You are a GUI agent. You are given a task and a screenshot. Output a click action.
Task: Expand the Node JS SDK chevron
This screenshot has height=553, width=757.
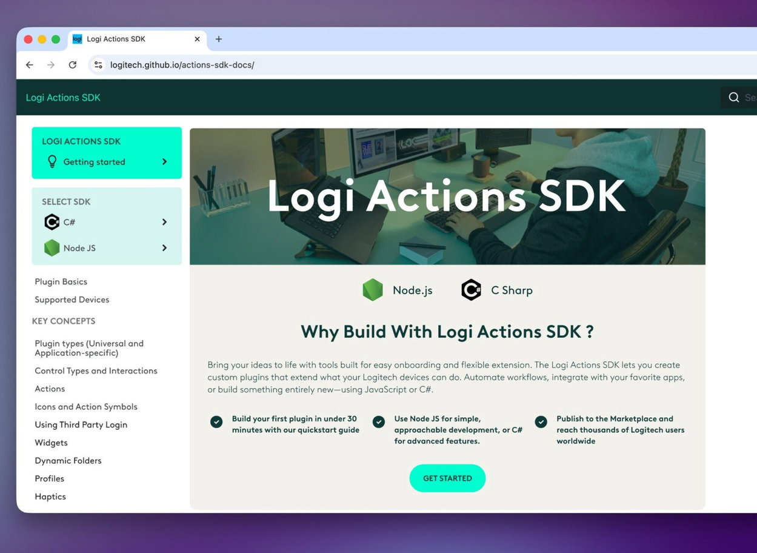pyautogui.click(x=164, y=248)
